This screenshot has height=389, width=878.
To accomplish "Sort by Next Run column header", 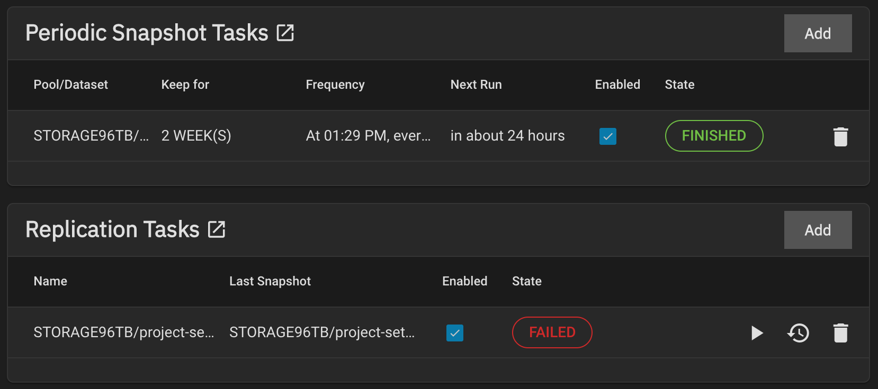I will click(x=476, y=85).
